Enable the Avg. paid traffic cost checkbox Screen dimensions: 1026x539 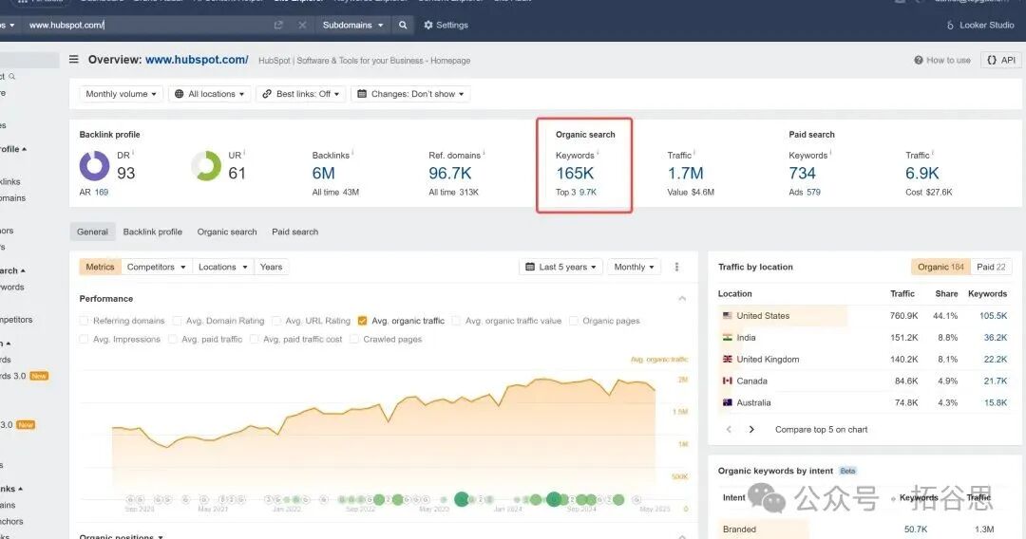254,339
